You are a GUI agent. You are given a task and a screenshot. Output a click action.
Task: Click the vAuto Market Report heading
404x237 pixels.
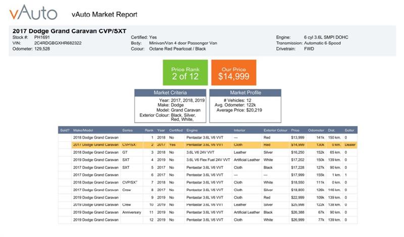105,15
